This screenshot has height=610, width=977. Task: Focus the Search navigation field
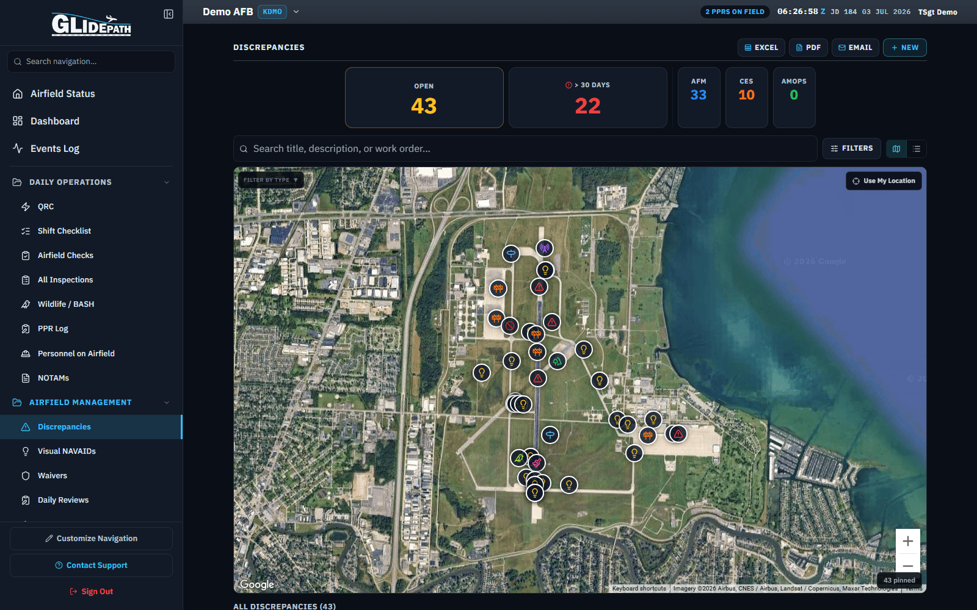[x=91, y=62]
